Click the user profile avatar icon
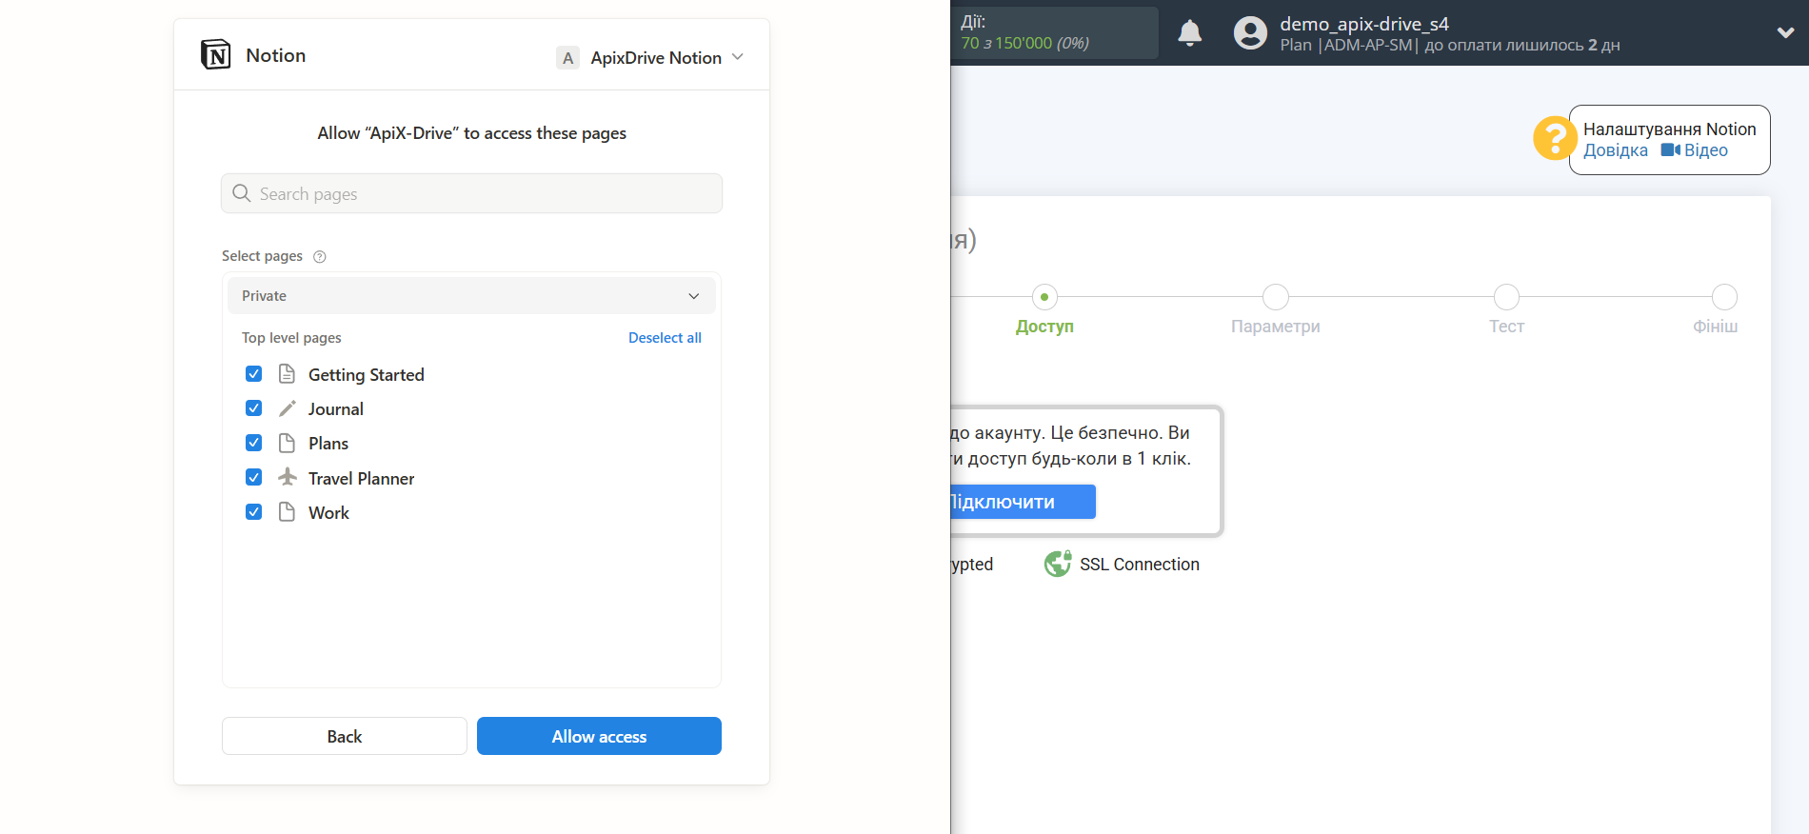 click(x=1250, y=33)
